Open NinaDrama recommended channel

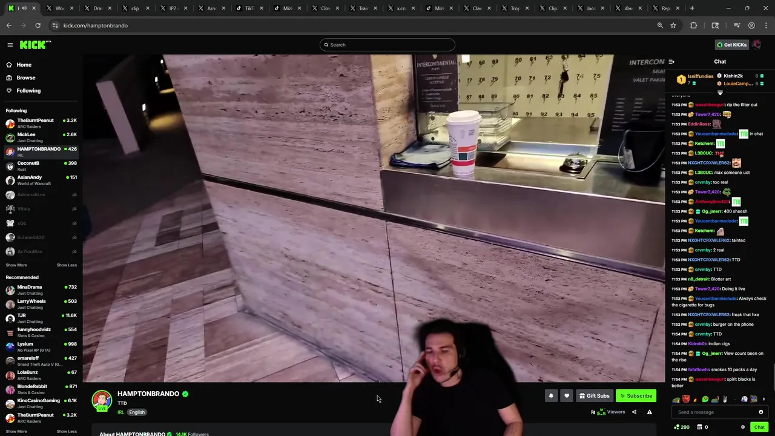tap(41, 290)
